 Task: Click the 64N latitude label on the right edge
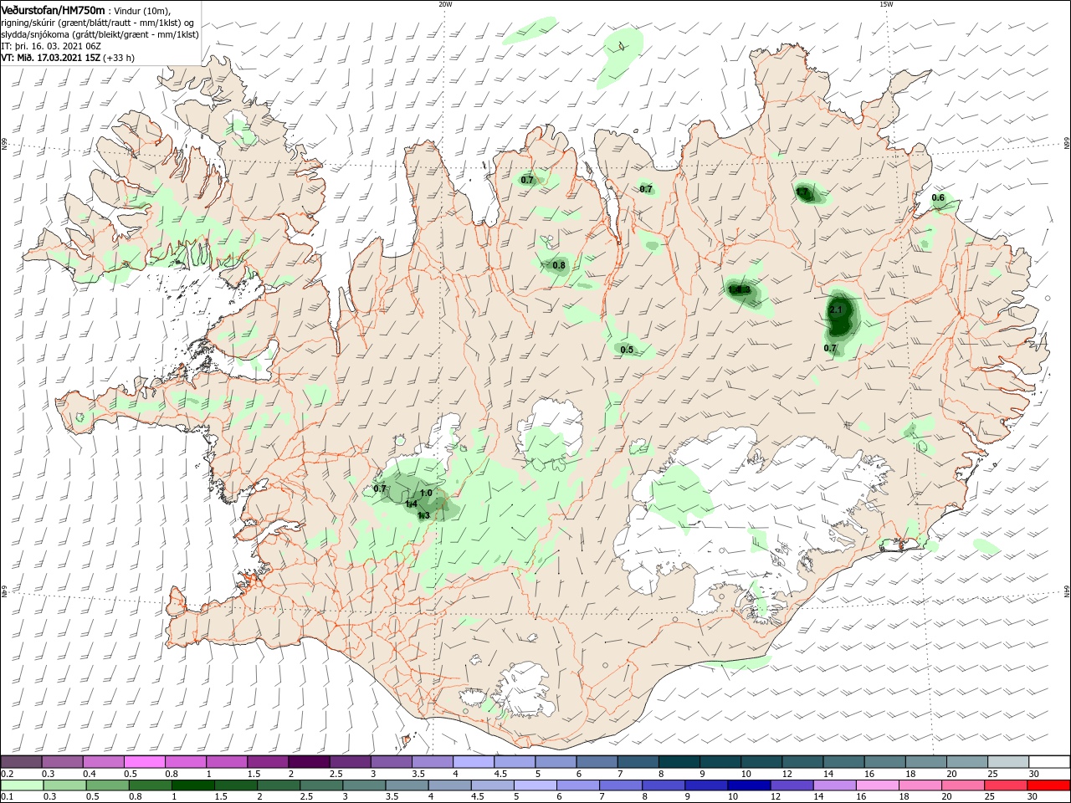(x=1067, y=591)
